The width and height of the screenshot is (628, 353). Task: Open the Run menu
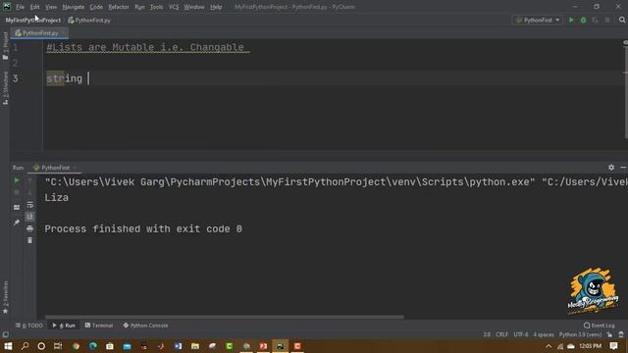pos(139,7)
